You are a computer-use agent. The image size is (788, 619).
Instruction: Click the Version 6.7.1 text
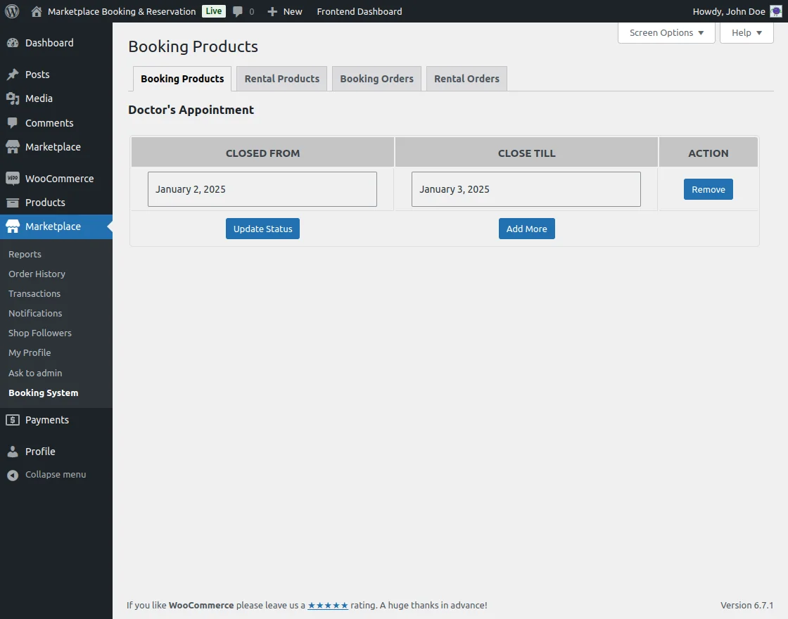tap(746, 606)
